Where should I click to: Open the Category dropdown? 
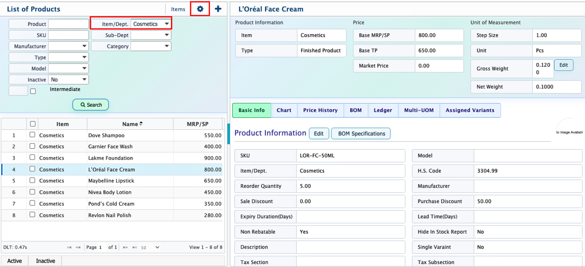[x=151, y=46]
